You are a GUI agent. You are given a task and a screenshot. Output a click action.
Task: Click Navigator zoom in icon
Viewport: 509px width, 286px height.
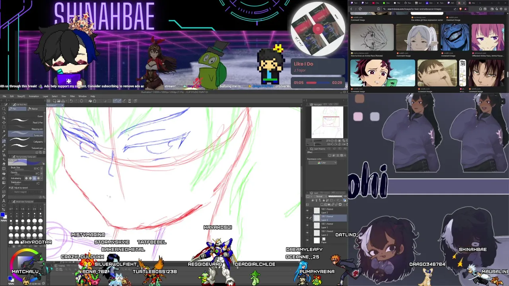point(336,141)
